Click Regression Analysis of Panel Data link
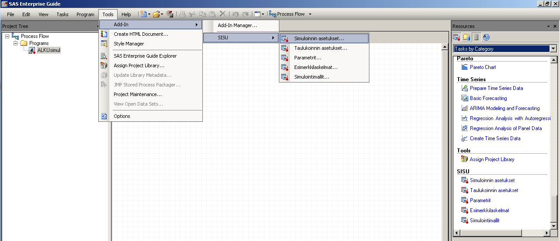Screen dimensions: 560x241 (506, 128)
